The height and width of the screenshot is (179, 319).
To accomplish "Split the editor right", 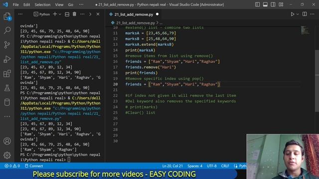I will (x=305, y=14).
